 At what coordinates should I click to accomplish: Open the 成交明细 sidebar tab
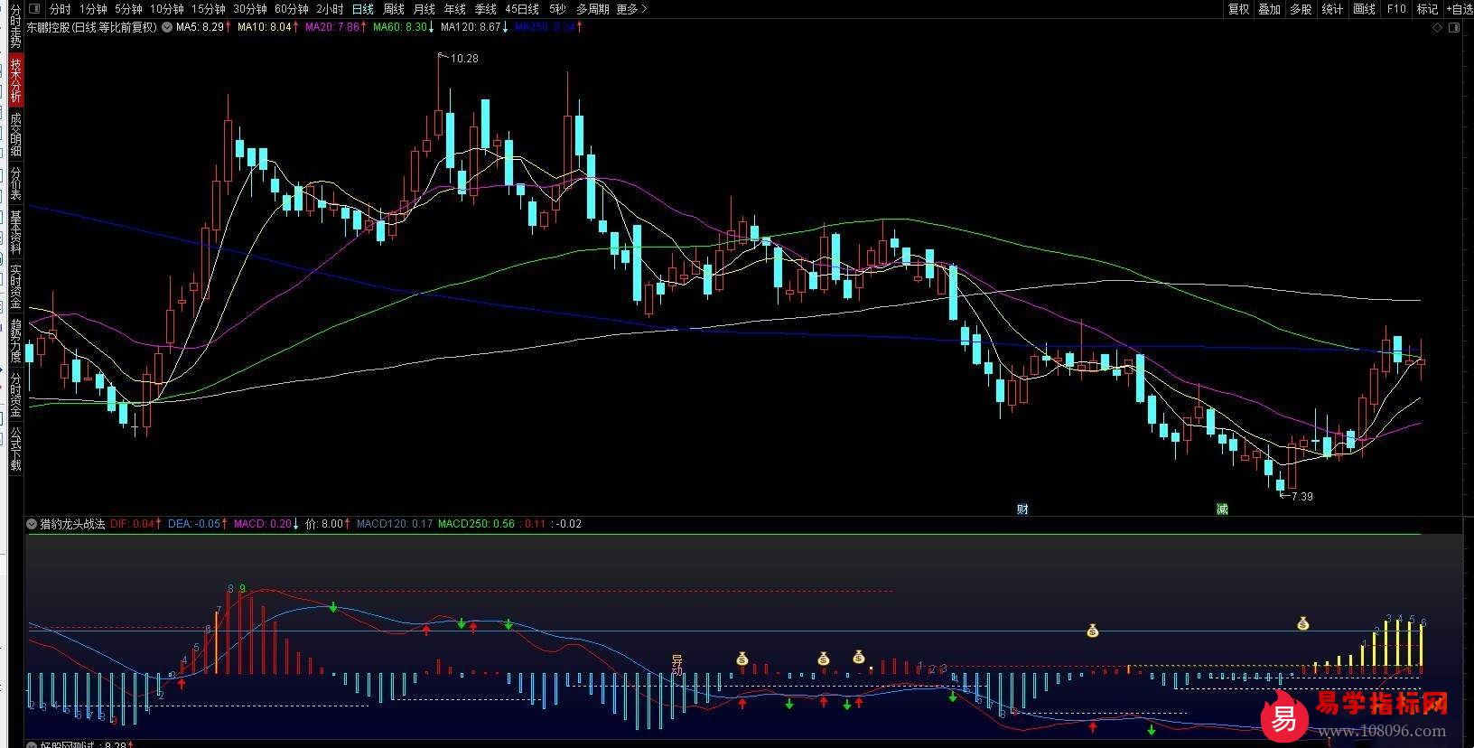(x=15, y=135)
